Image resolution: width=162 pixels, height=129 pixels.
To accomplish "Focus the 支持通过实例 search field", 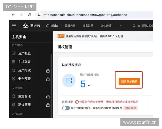I will pyautogui.click(x=145, y=26).
